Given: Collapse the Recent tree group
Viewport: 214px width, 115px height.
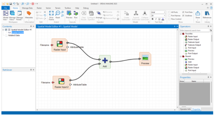Looking at the screenshot, I should pyautogui.click(x=181, y=56).
